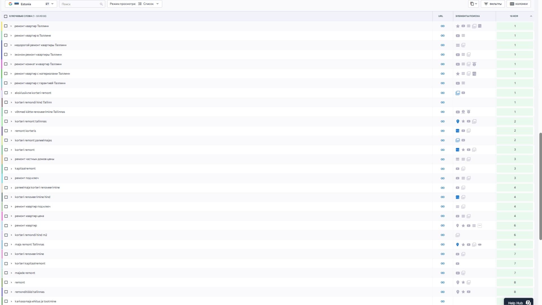The width and height of the screenshot is (542, 305).
Task: Click the vertical scrollbar thumb
Action: coord(540,186)
